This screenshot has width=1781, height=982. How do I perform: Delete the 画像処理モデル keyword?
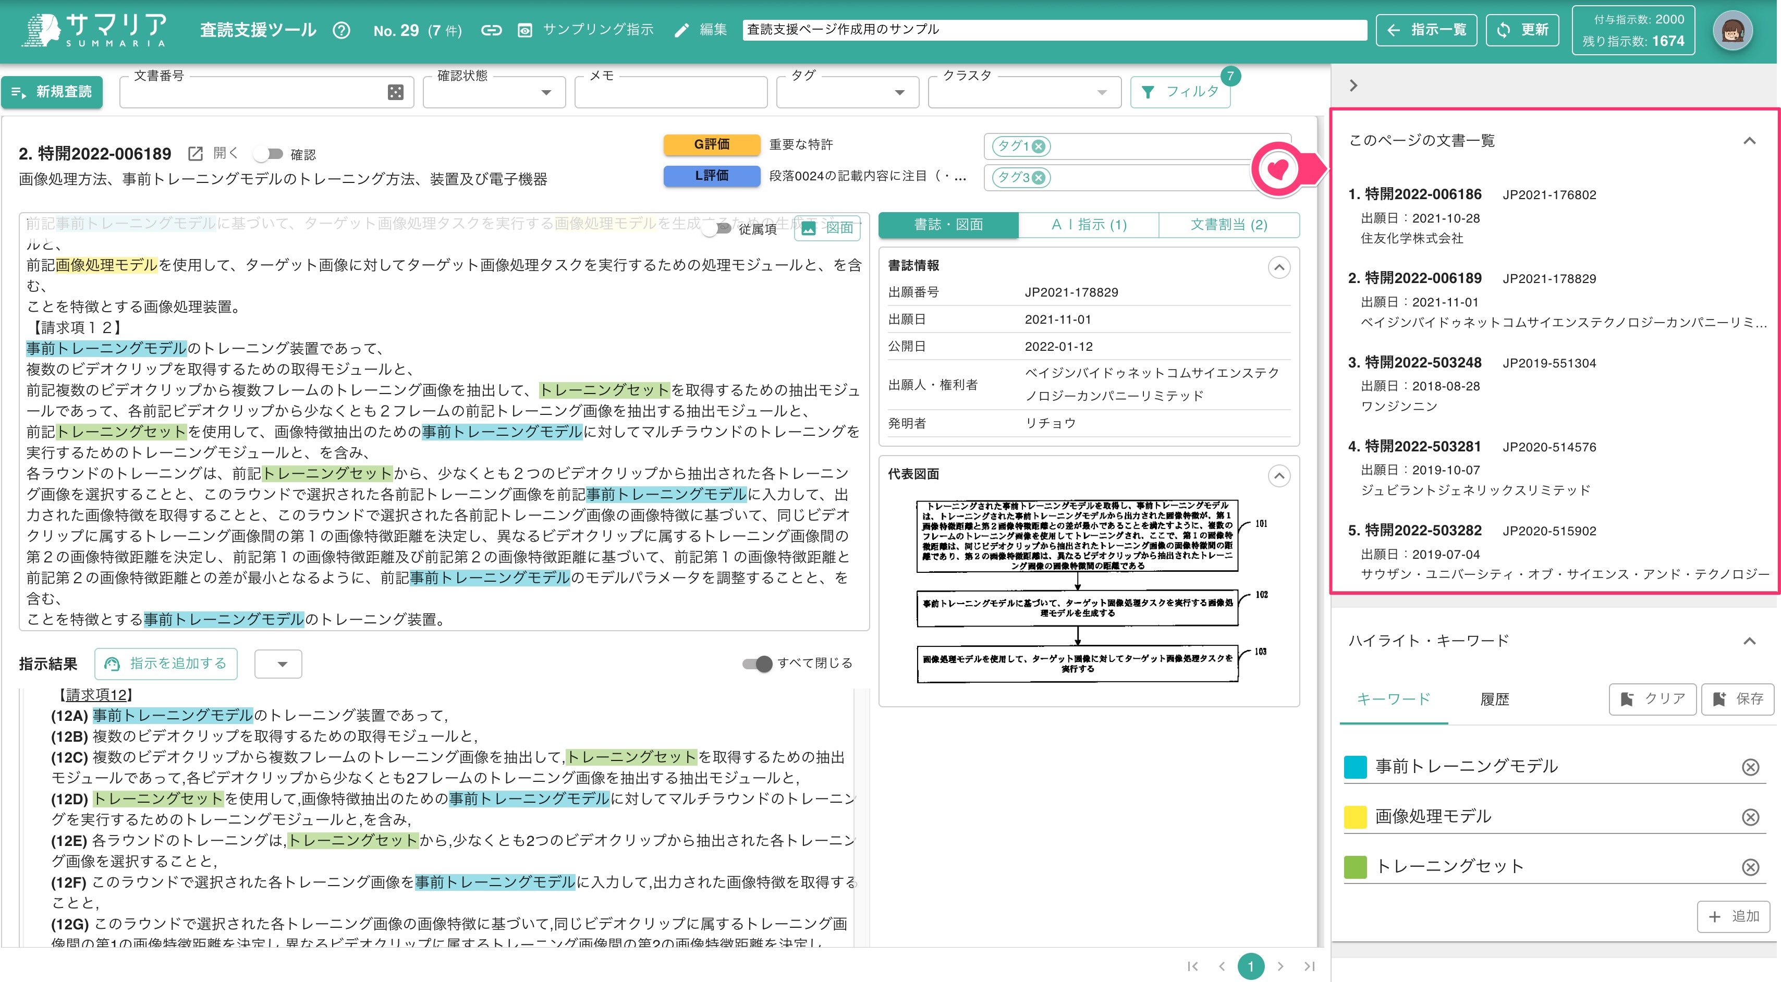[x=1750, y=817]
